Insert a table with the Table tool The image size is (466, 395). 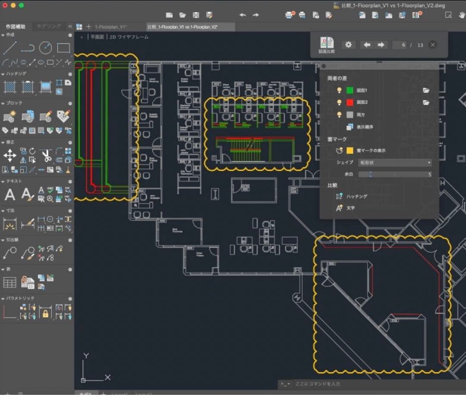10,283
